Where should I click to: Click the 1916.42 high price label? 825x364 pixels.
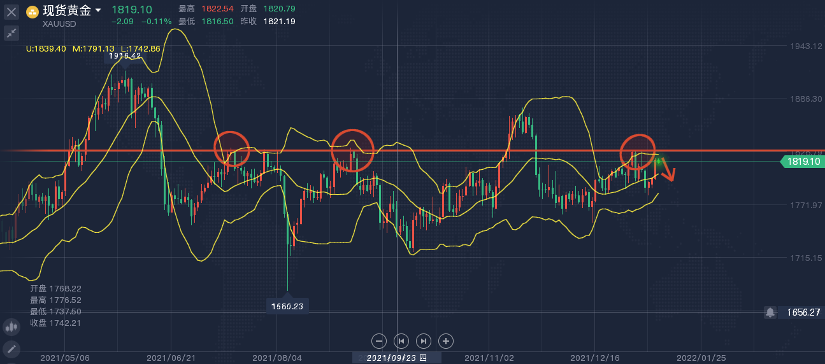coord(125,56)
